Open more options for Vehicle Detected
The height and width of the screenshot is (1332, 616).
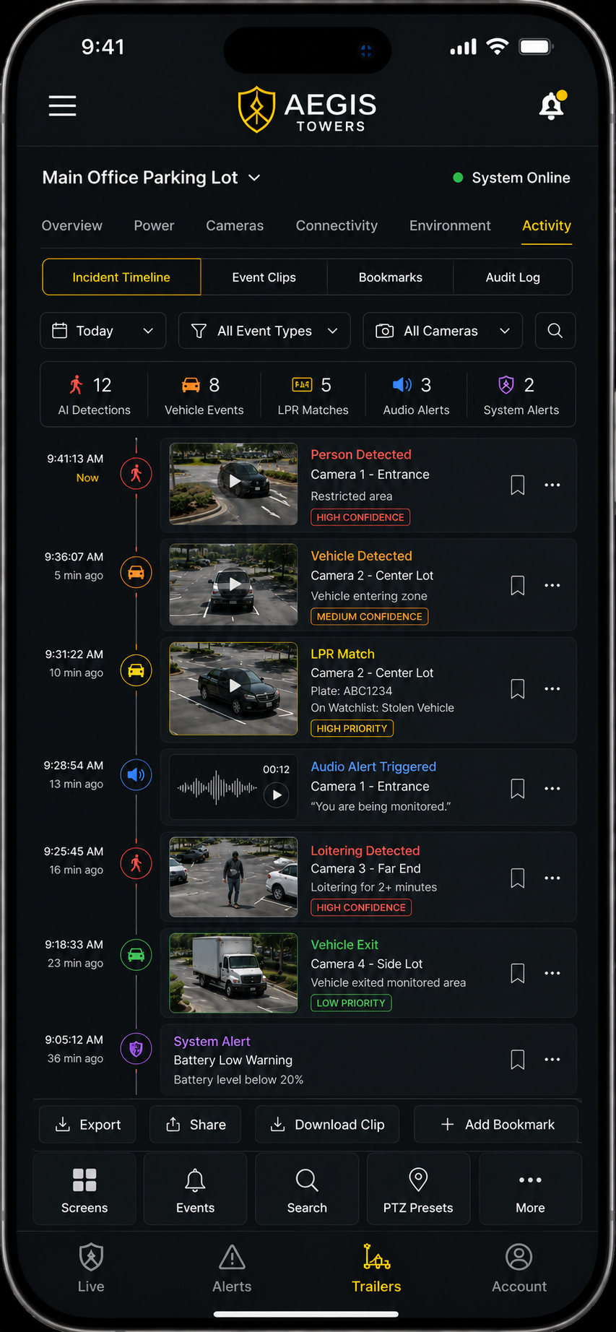click(552, 585)
